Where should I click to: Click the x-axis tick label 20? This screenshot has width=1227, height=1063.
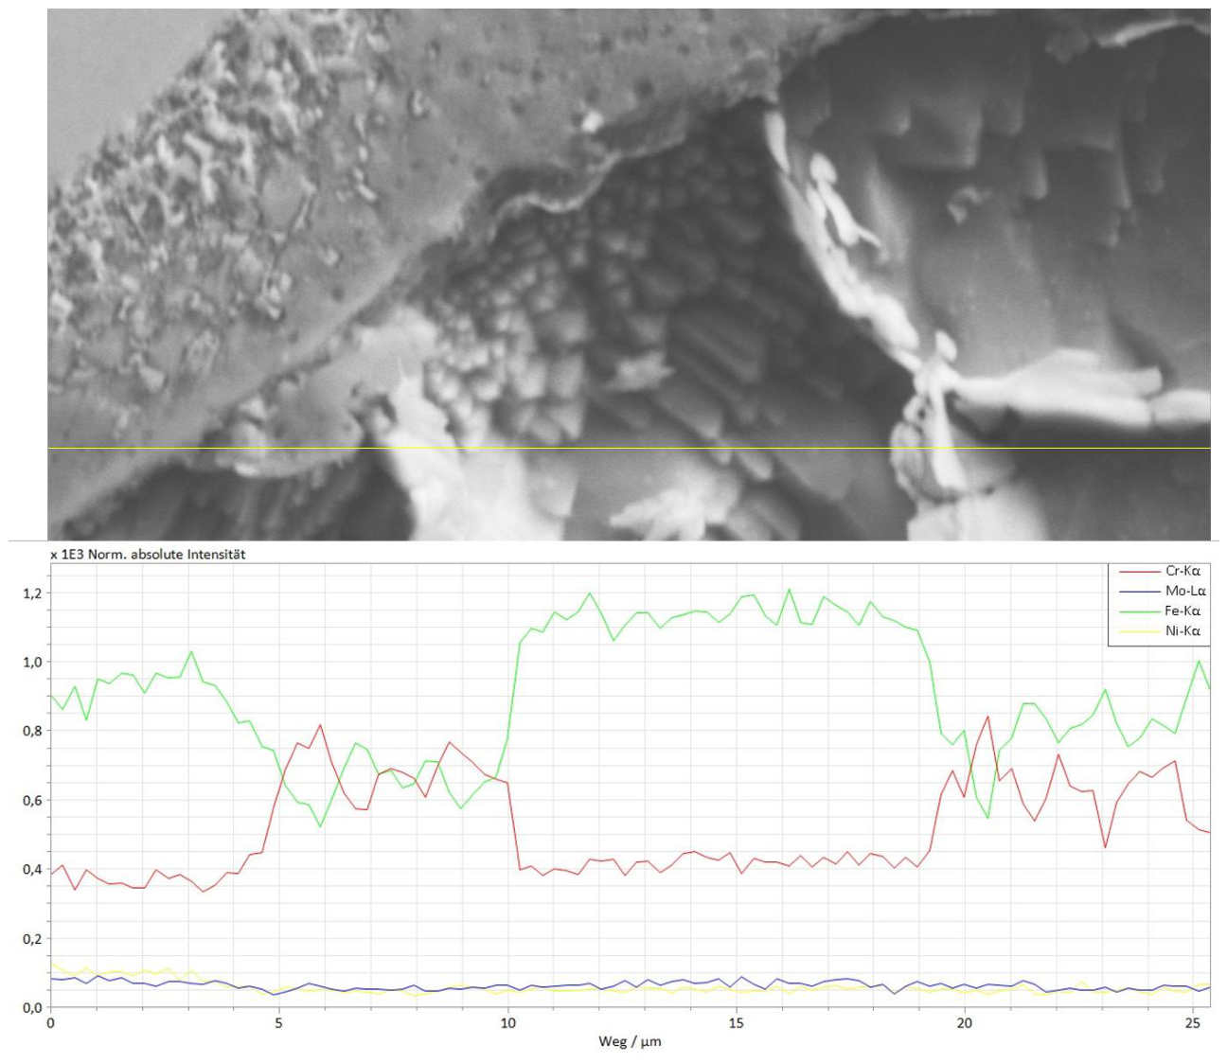tap(965, 1023)
